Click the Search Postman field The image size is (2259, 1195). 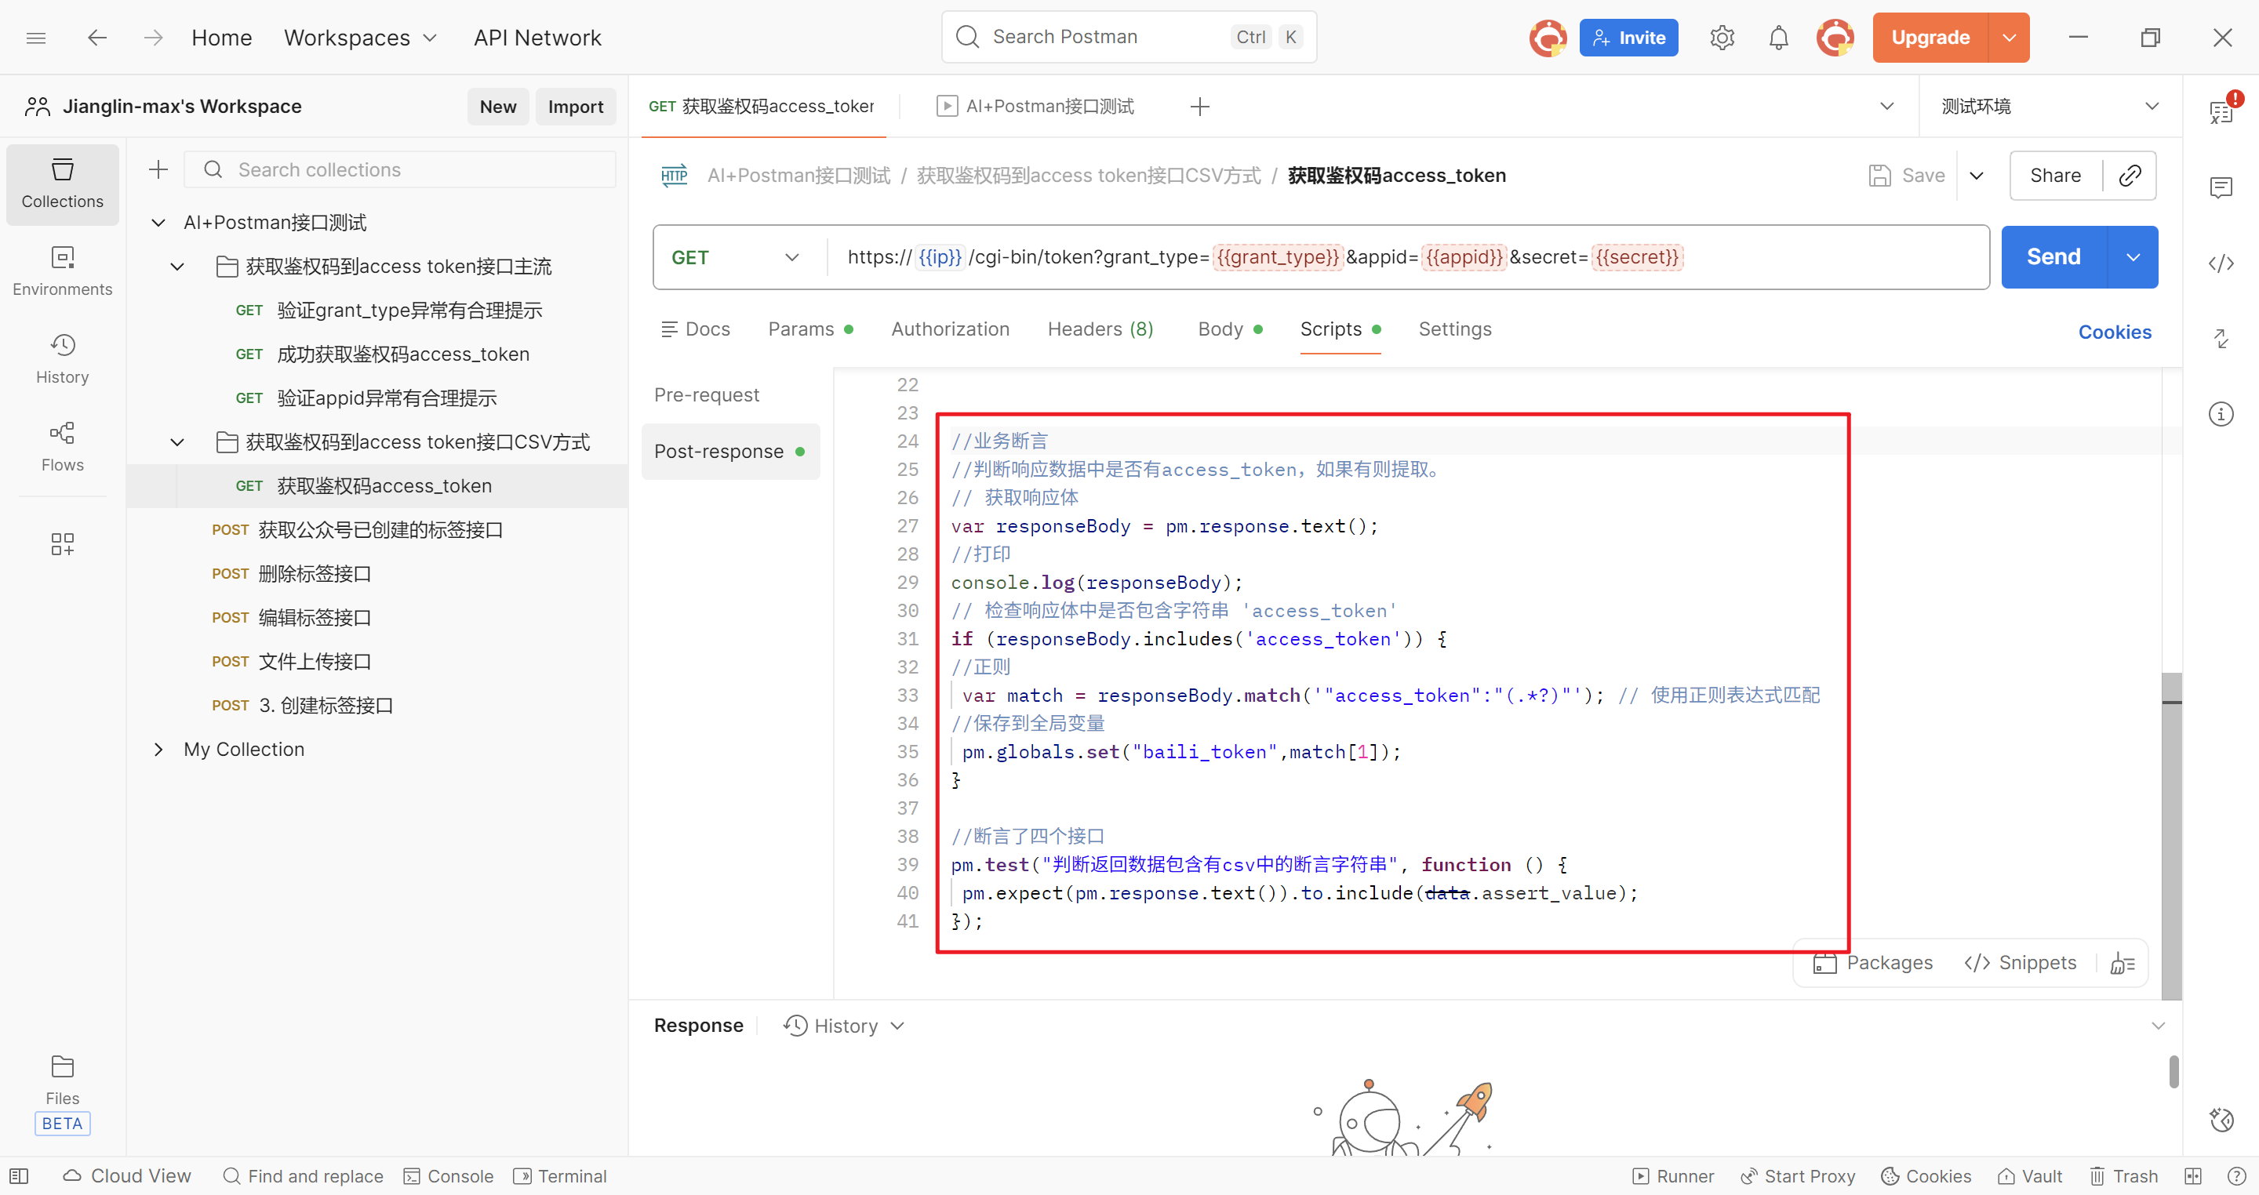1129,37
